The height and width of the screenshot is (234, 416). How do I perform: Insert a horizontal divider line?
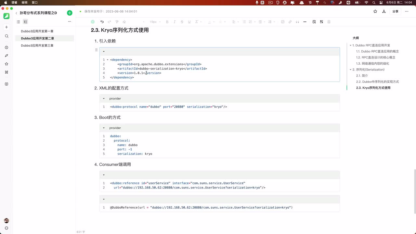click(305, 22)
